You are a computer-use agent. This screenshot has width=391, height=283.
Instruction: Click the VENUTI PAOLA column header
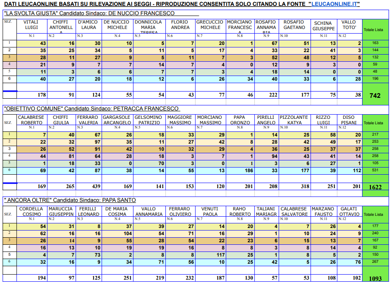click(x=210, y=211)
